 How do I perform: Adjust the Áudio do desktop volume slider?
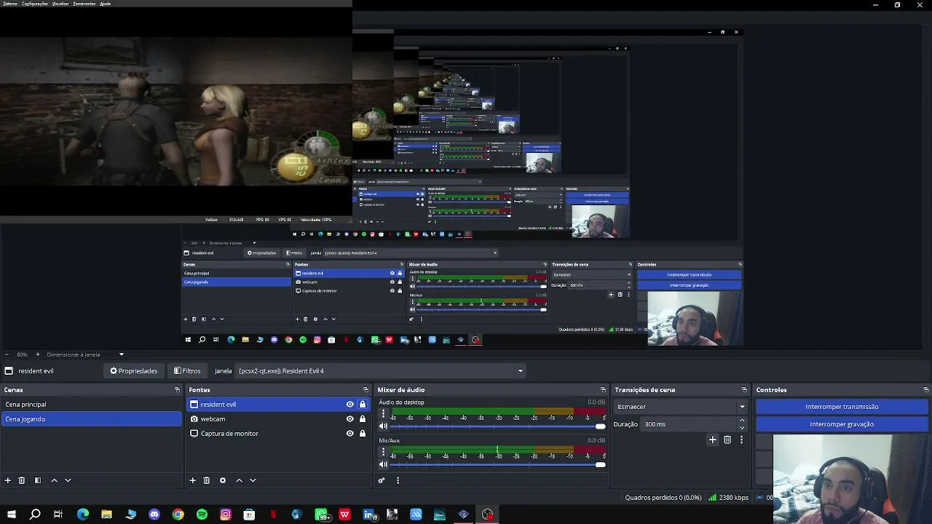pyautogui.click(x=498, y=426)
